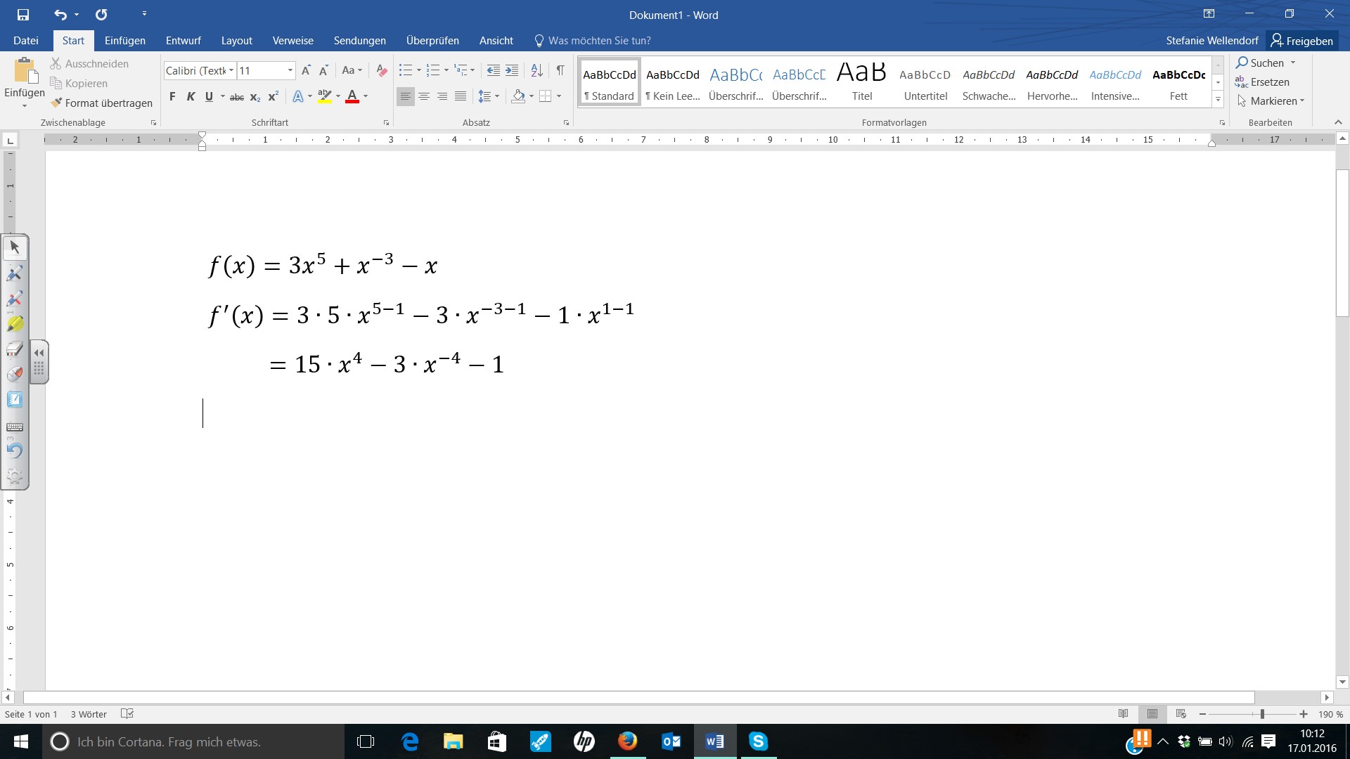This screenshot has height=759, width=1350.
Task: Select the bullet list icon
Action: click(x=406, y=70)
